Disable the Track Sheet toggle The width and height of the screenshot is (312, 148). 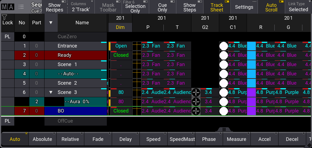[217, 7]
